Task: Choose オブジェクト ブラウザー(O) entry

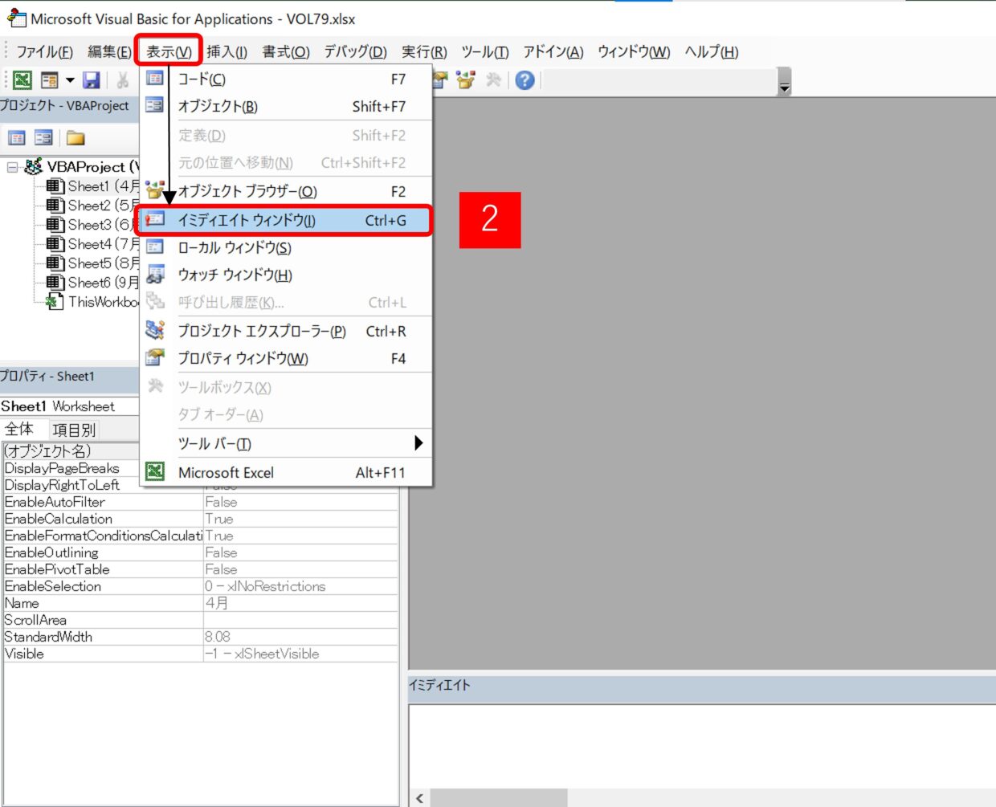Action: click(x=287, y=192)
